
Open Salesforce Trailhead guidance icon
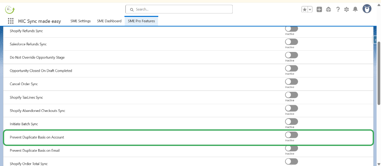[x=328, y=10]
